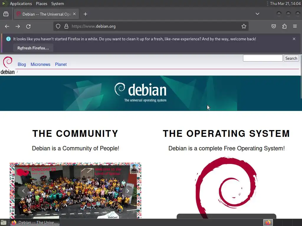Click the MATE logo icon beside Applications
302x226 pixels.
[x=5, y=4]
